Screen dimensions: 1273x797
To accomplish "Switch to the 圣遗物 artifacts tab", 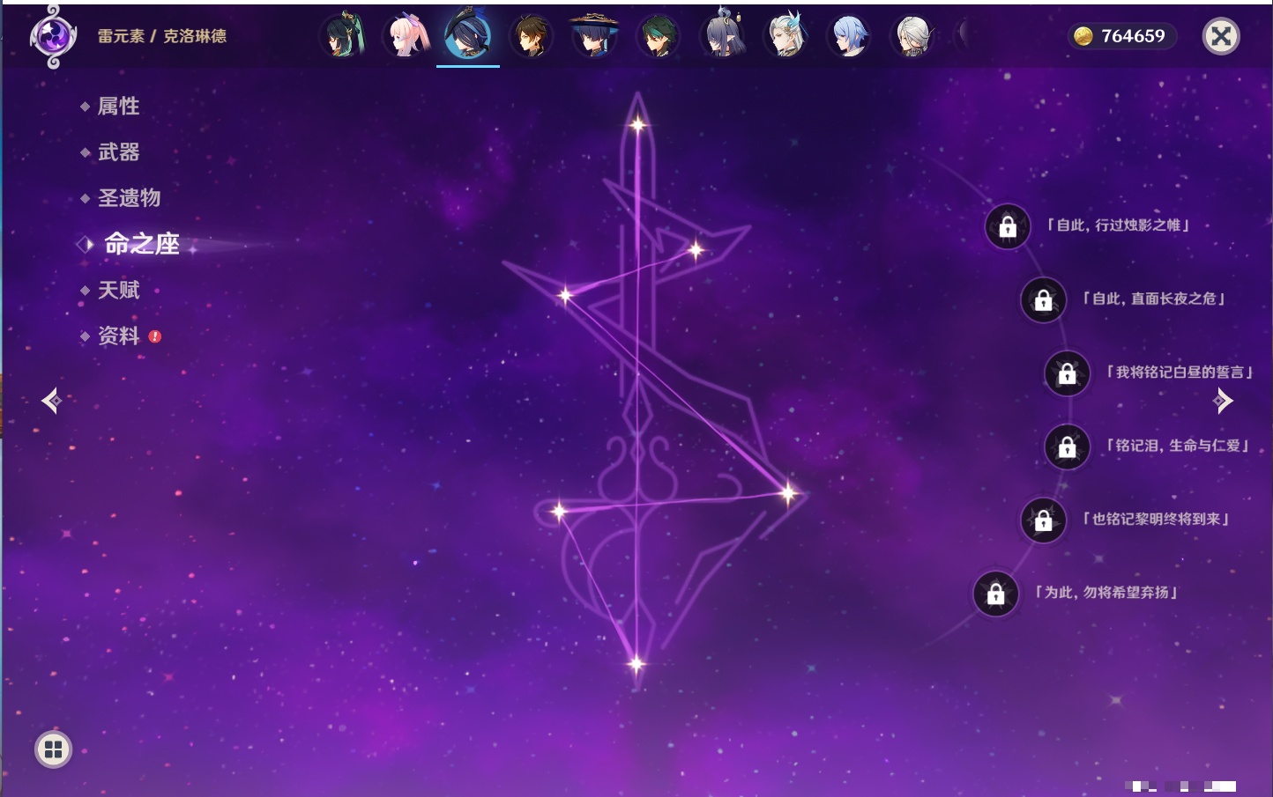I will 129,198.
